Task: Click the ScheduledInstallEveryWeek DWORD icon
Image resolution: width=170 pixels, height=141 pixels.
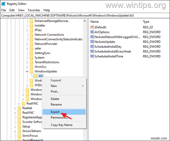Action: pyautogui.click(x=92, y=51)
